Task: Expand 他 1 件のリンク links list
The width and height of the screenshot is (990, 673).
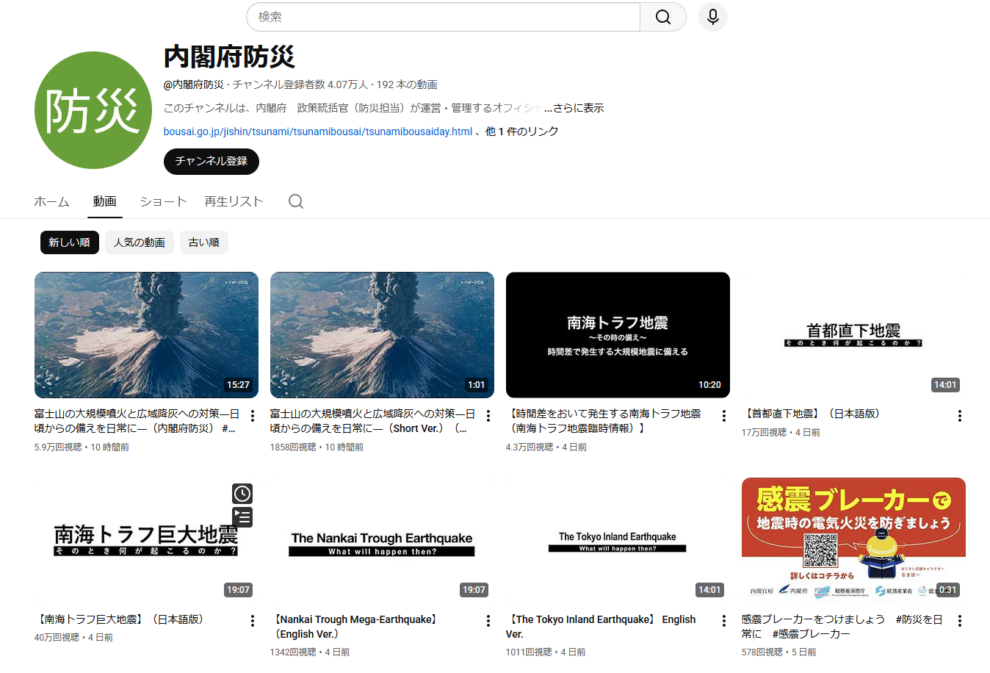Action: pos(521,132)
